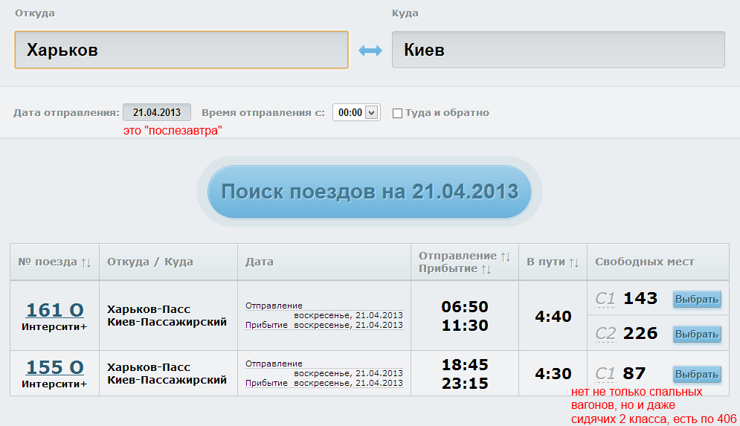Click the swap stations arrow icon
This screenshot has height=426, width=740.
click(x=370, y=51)
